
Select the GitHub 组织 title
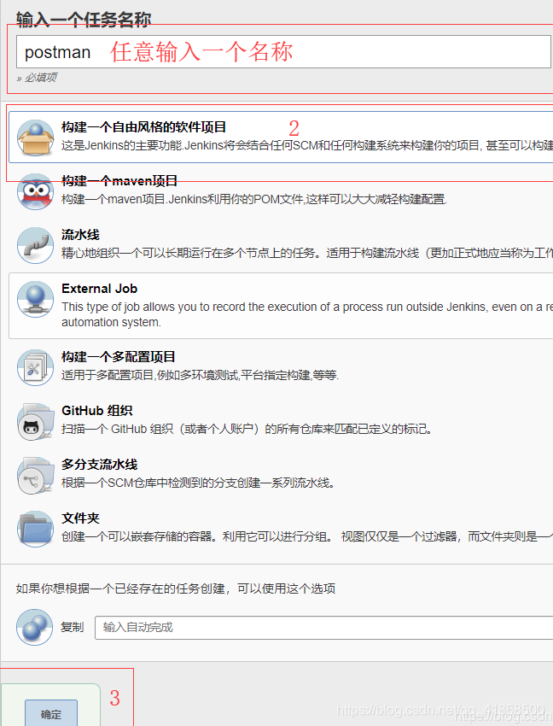[97, 411]
